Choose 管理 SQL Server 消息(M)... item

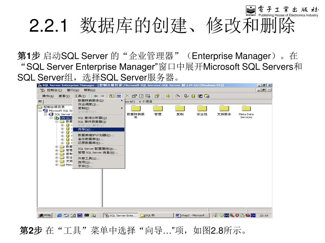[99, 153]
